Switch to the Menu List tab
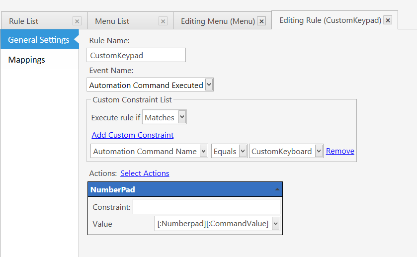The image size is (417, 257). [x=112, y=21]
